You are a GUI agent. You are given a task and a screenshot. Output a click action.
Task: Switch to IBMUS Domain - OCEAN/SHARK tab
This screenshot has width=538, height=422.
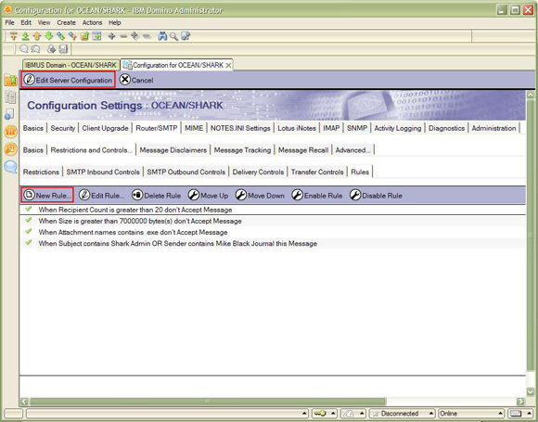70,65
